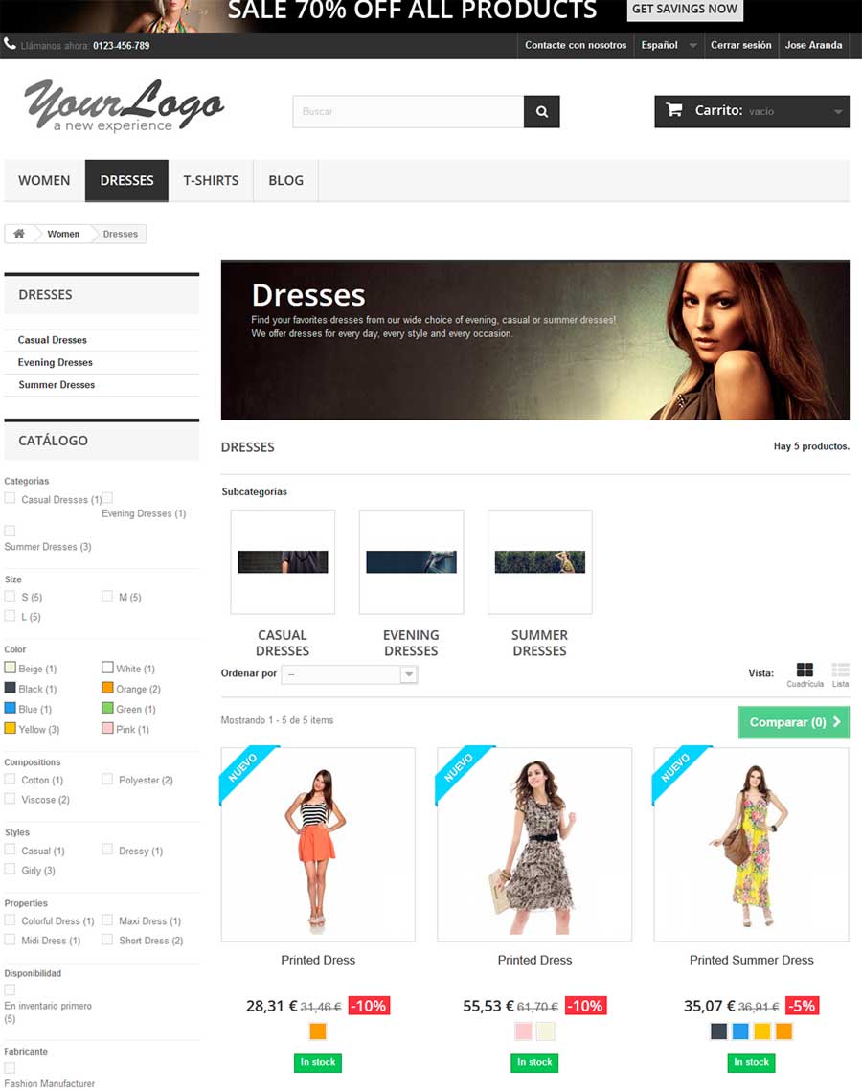Open the Ordenar por sort dropdown
862x1090 pixels.
(x=350, y=673)
